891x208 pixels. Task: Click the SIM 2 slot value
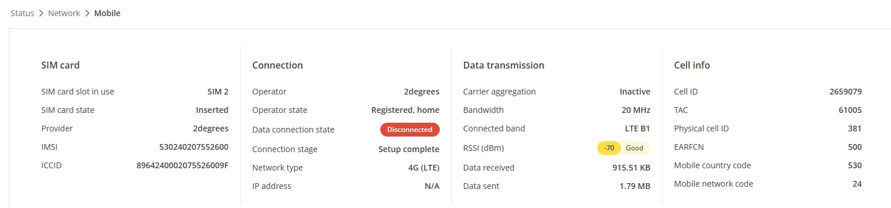coord(218,92)
